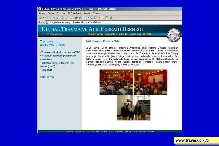This screenshot has height=146, width=219.
Task: Print the page with the printer icon
Action: click(x=91, y=18)
